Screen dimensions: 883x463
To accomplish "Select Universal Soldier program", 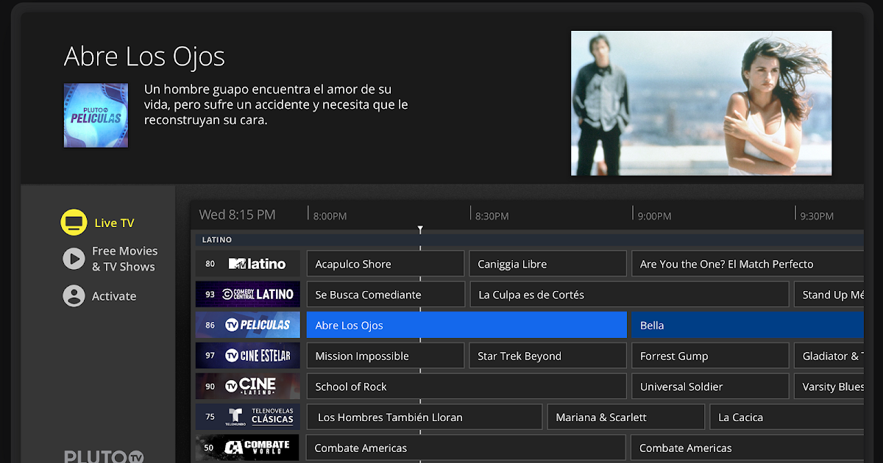I will click(x=710, y=387).
